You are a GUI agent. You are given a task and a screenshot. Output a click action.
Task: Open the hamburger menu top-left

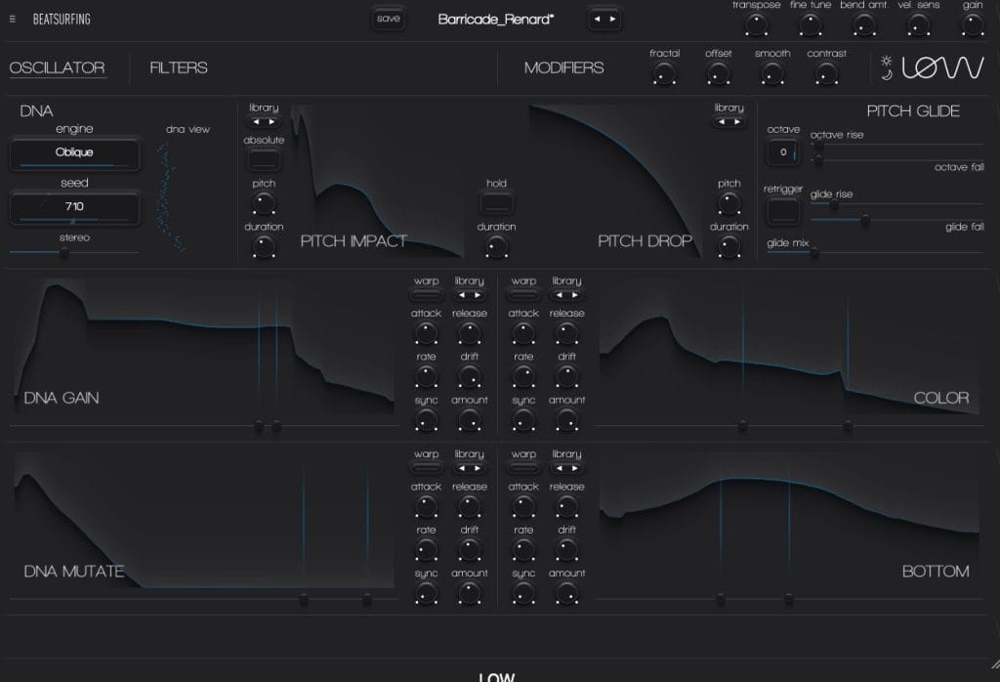point(12,18)
